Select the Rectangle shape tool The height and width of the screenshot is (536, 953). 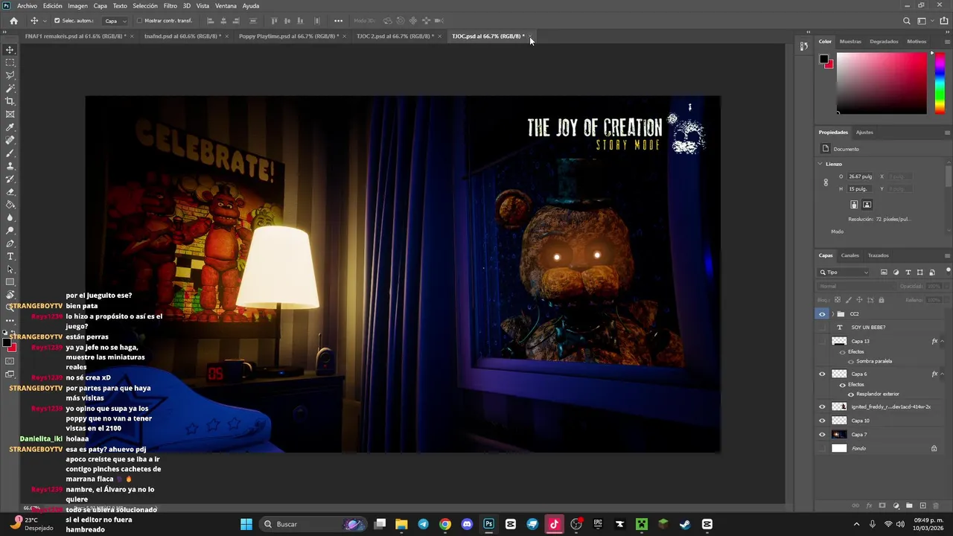tap(10, 282)
